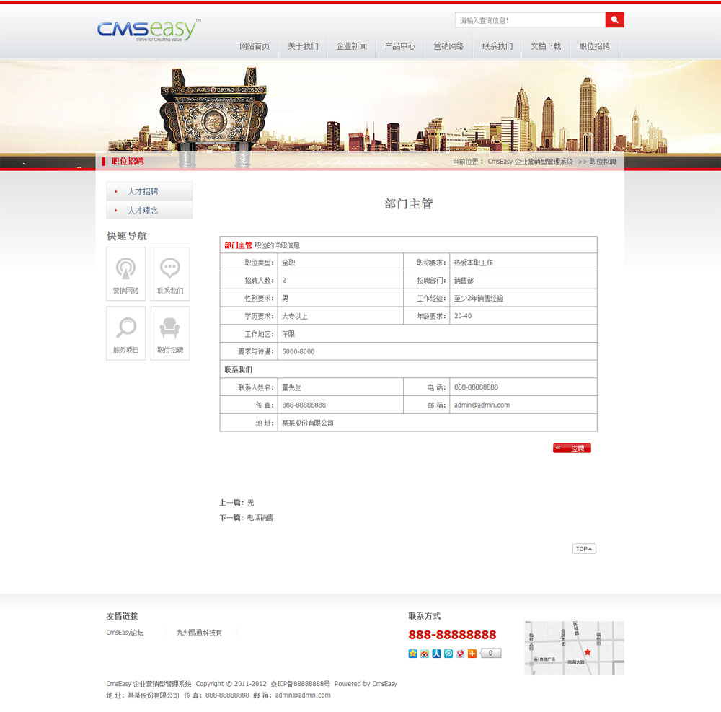Select 人才招聘 in the sidebar

tap(143, 192)
